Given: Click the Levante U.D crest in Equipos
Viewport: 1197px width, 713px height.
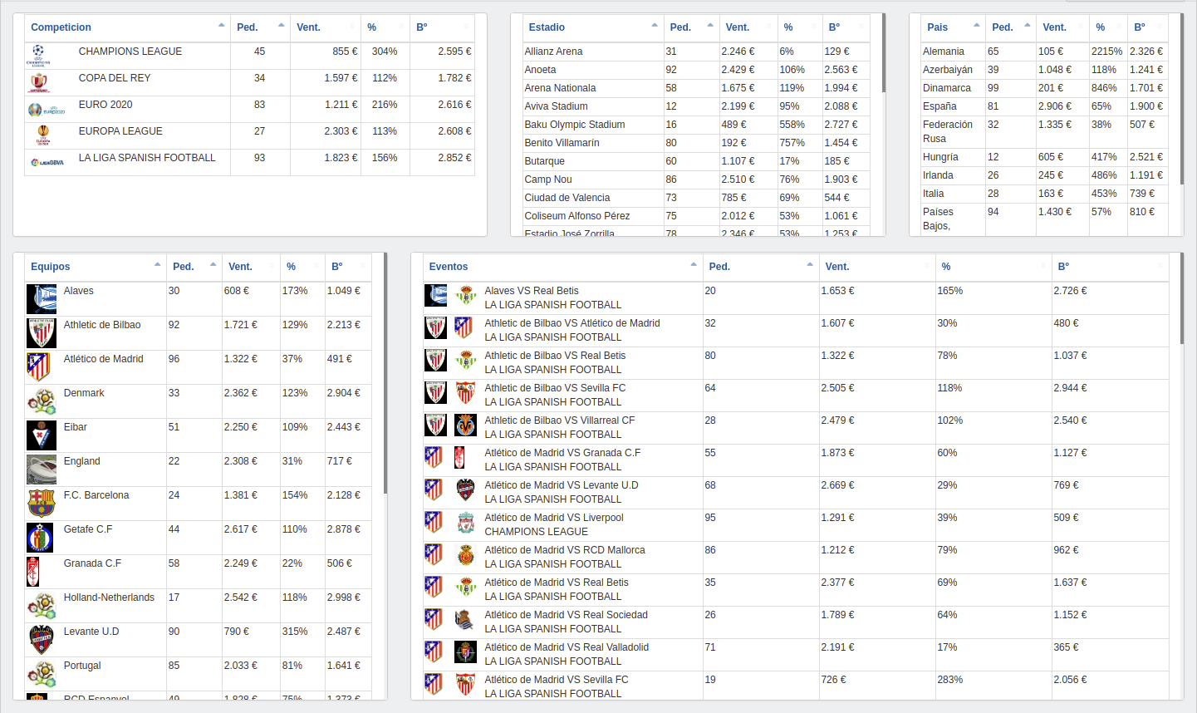Looking at the screenshot, I should coord(42,640).
